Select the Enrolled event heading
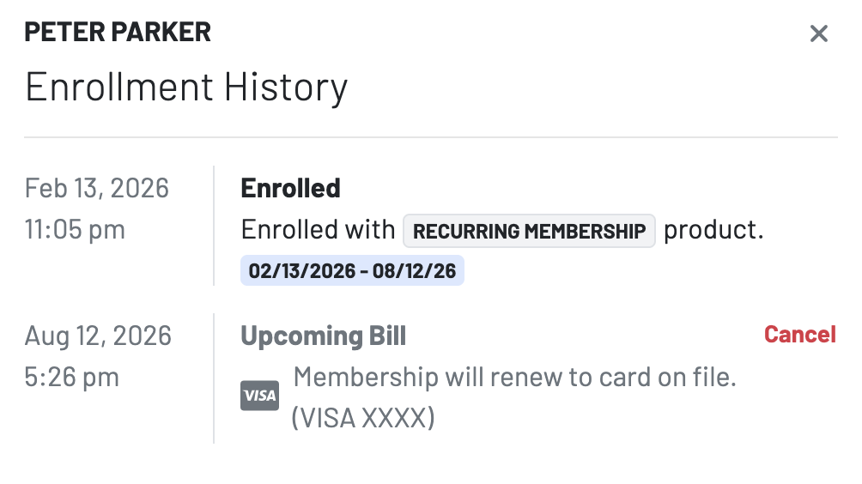Viewport: 862px width, 484px height. tap(290, 188)
